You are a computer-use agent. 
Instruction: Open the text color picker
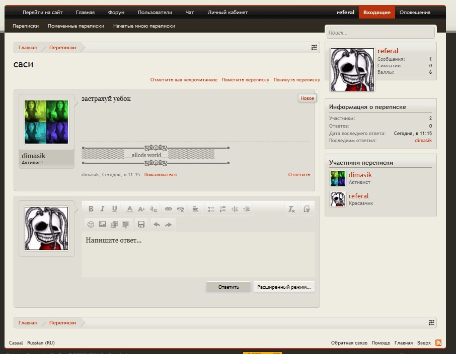click(x=130, y=209)
